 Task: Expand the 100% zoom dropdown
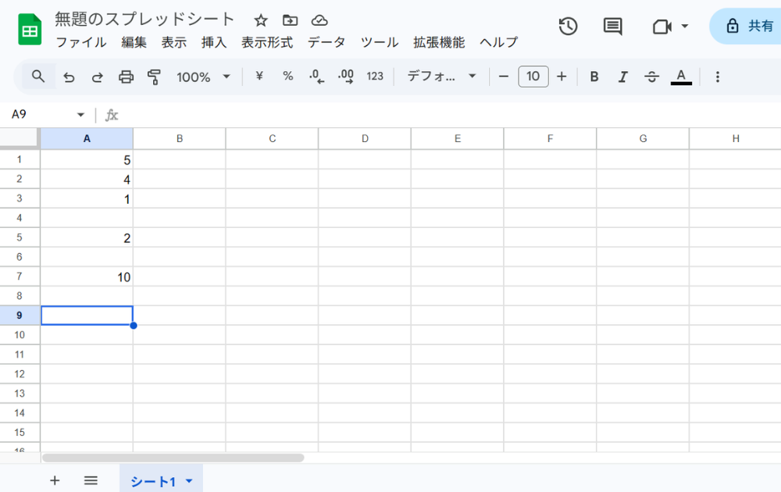pyautogui.click(x=203, y=77)
